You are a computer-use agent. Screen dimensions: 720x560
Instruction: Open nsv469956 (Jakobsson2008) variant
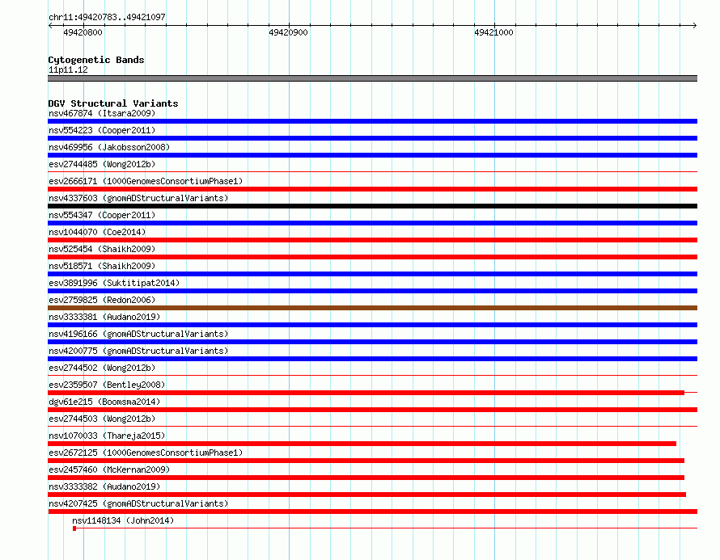(109, 147)
